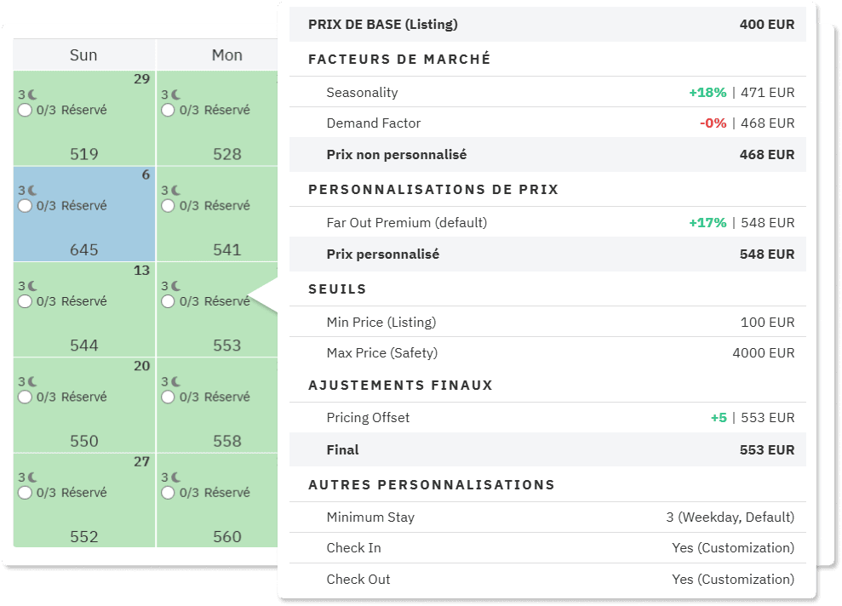Click the moon icon on Sunday 13
Viewport: 842px width, 606px height.
click(x=32, y=286)
